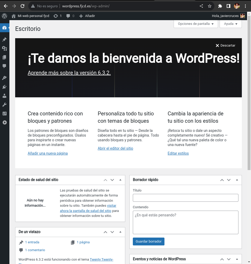
Task: Open the 1 entrada link
Action: [32, 242]
